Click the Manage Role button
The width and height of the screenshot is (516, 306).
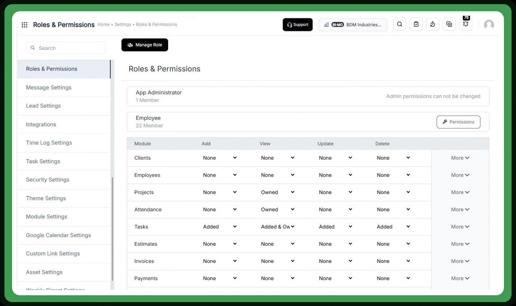pos(144,45)
